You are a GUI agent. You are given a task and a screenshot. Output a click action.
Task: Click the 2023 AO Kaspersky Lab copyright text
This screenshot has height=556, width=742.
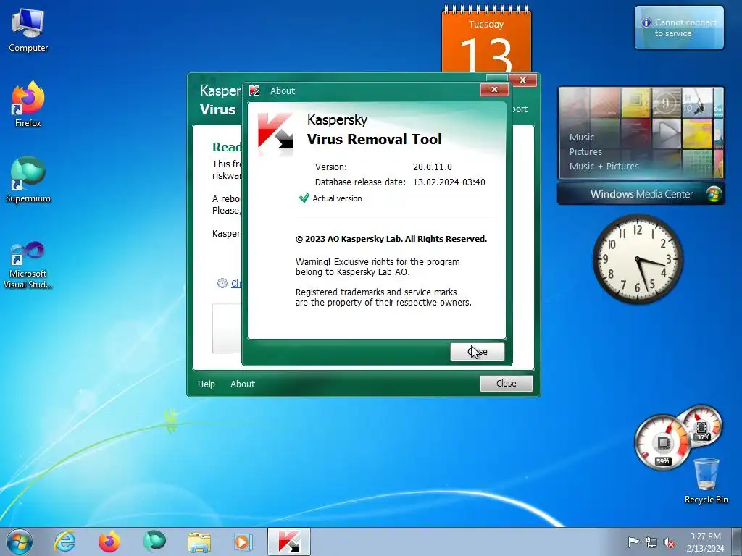coord(391,239)
